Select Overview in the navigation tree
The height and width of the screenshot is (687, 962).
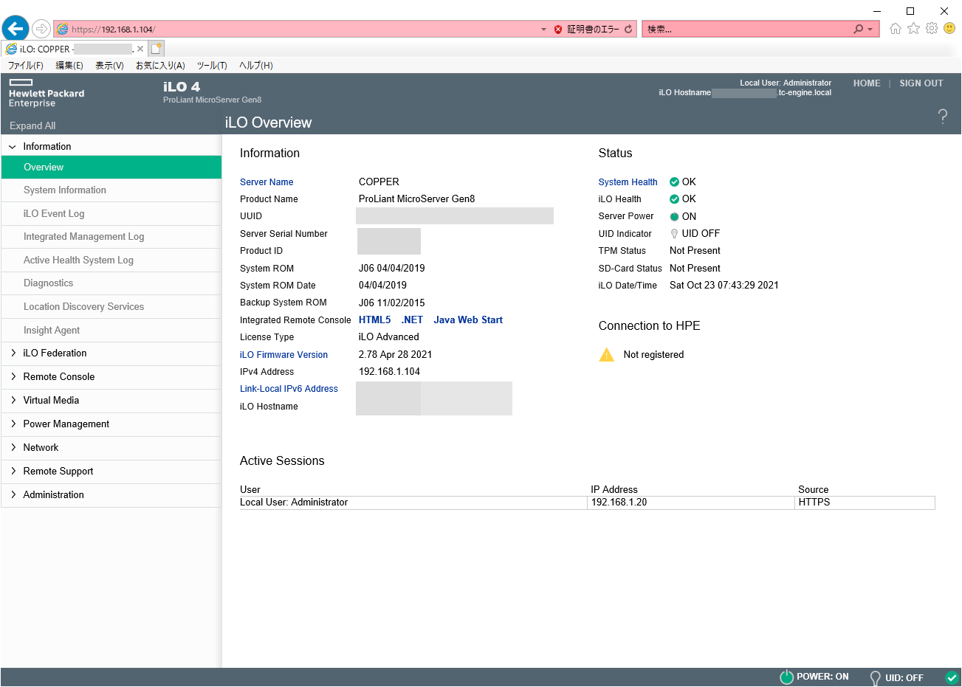[x=111, y=168]
